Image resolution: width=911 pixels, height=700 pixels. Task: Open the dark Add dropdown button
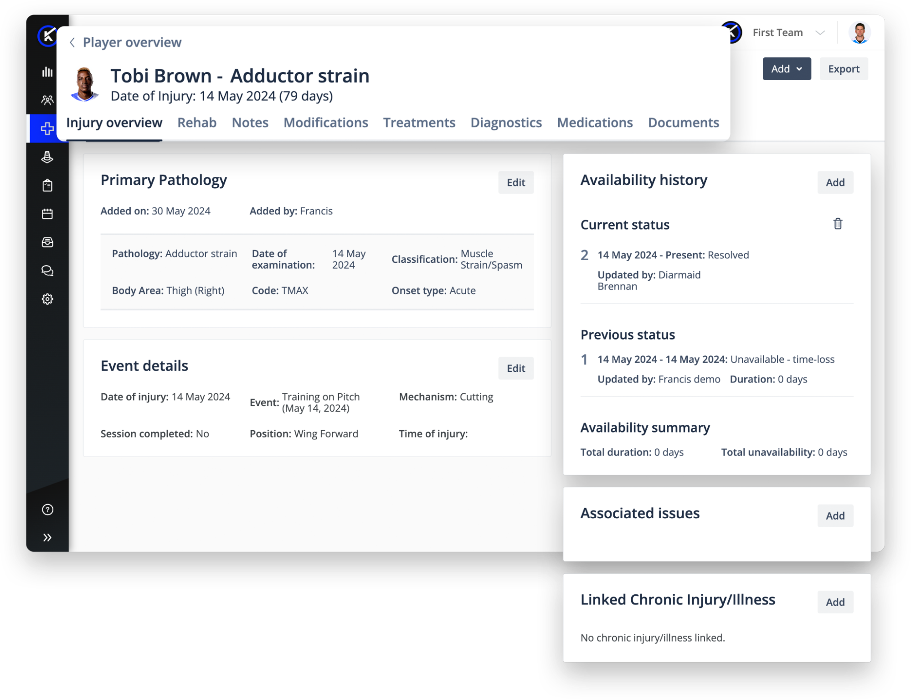[787, 69]
